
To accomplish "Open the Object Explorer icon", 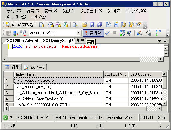I will click(124, 25).
